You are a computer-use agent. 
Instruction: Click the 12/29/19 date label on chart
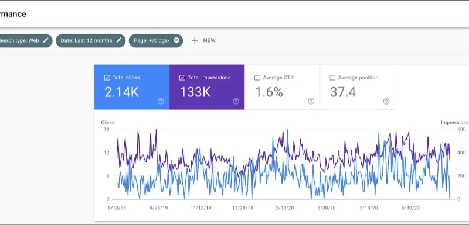243,207
